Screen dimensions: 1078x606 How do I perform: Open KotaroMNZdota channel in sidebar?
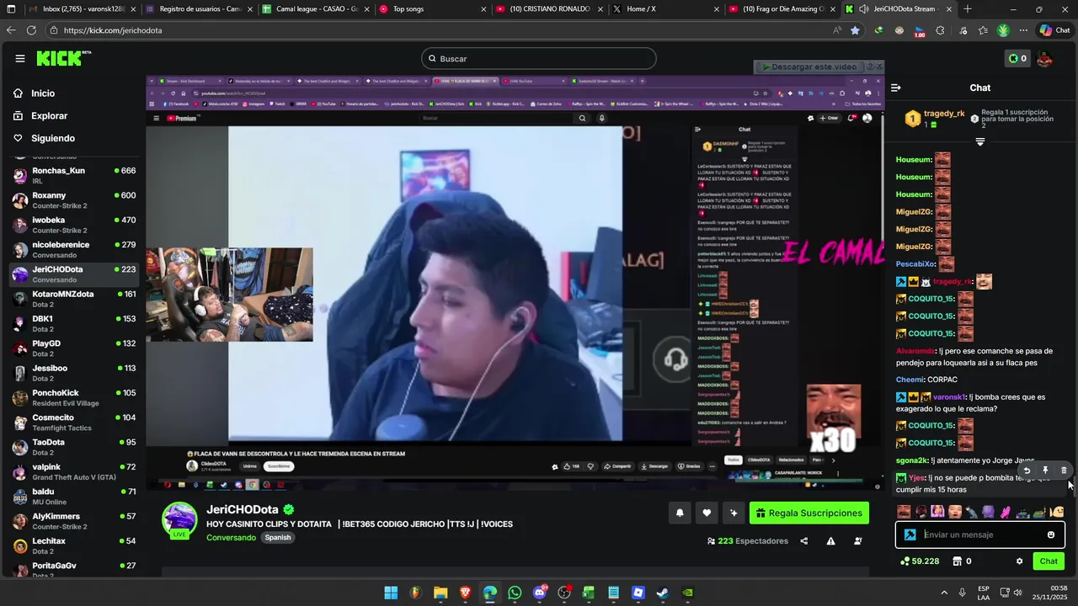[x=74, y=299]
